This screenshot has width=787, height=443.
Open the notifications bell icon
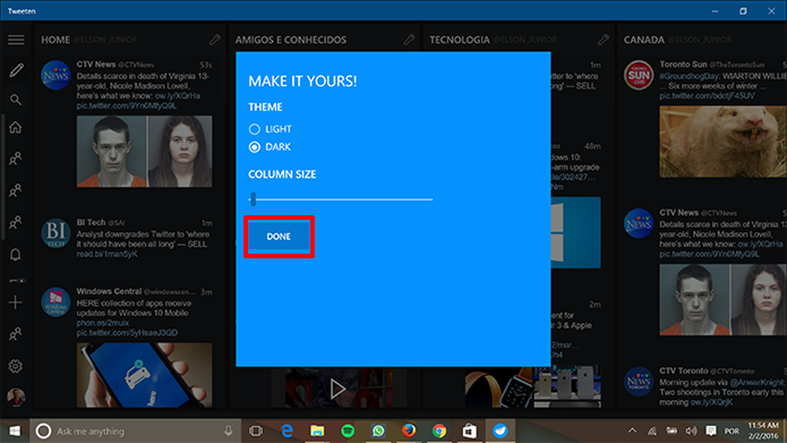click(x=15, y=254)
